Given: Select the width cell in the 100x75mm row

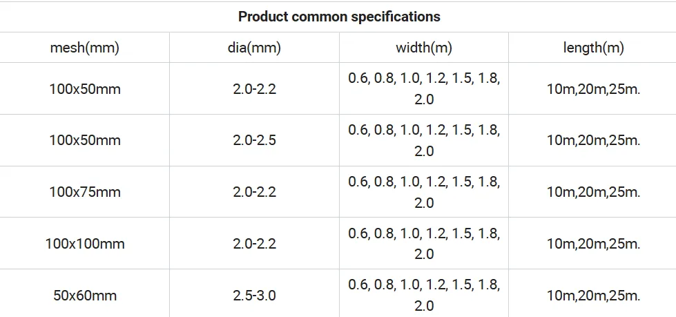Looking at the screenshot, I should (x=424, y=192).
